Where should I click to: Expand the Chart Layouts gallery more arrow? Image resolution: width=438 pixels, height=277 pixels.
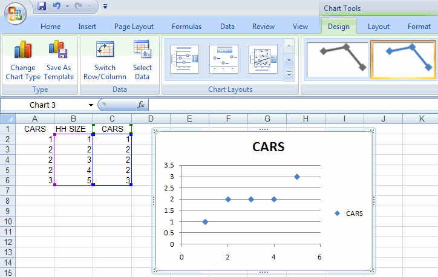[x=289, y=74]
